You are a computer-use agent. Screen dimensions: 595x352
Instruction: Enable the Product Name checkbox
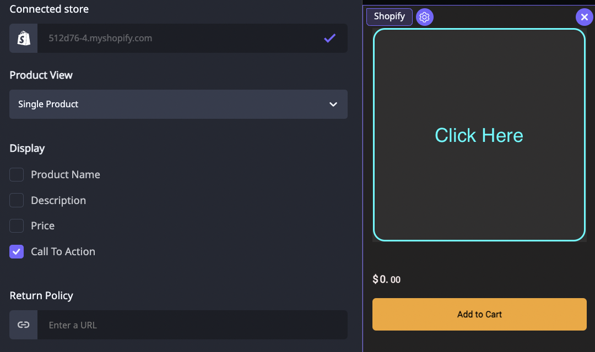point(16,174)
